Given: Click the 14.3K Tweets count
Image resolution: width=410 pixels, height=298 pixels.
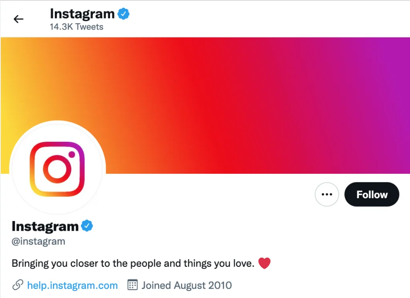Looking at the screenshot, I should 76,27.
